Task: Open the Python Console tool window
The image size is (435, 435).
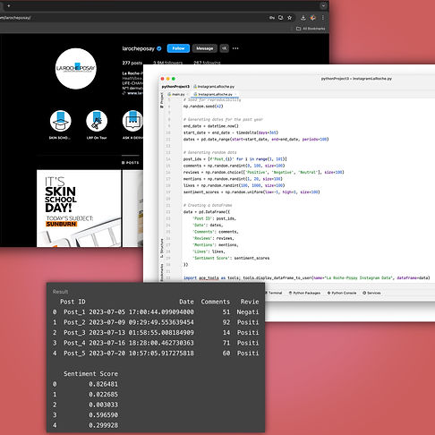Action: click(342, 293)
